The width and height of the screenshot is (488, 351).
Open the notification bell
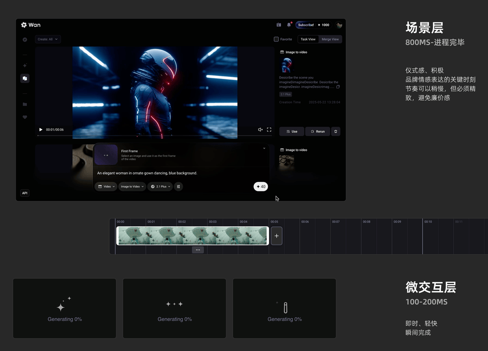pyautogui.click(x=288, y=25)
